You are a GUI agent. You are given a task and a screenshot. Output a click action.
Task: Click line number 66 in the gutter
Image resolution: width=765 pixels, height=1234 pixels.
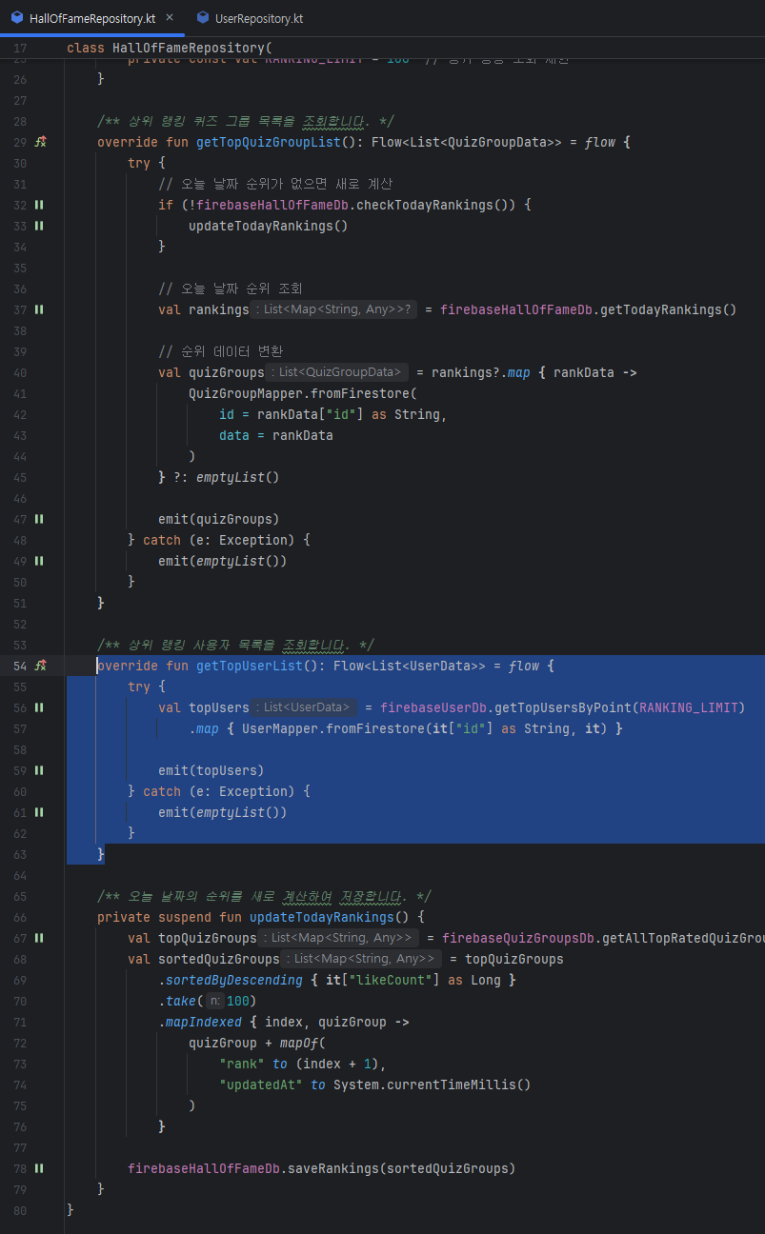click(x=21, y=917)
